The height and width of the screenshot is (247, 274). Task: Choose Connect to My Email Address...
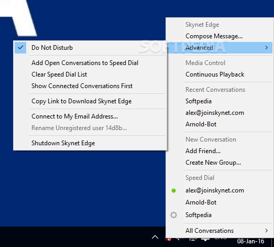click(x=90, y=116)
